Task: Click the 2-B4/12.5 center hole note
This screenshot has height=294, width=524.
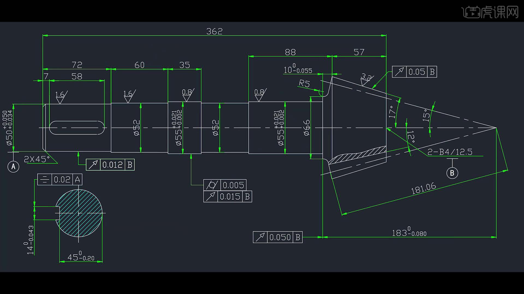Action: click(x=450, y=152)
